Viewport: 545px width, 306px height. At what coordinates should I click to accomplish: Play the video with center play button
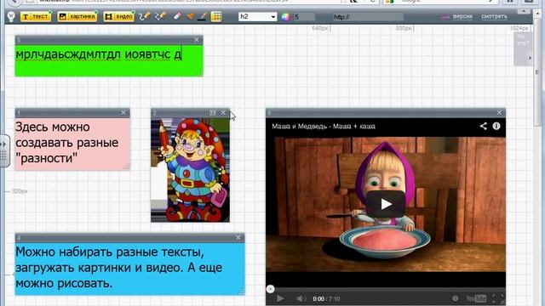coord(386,204)
